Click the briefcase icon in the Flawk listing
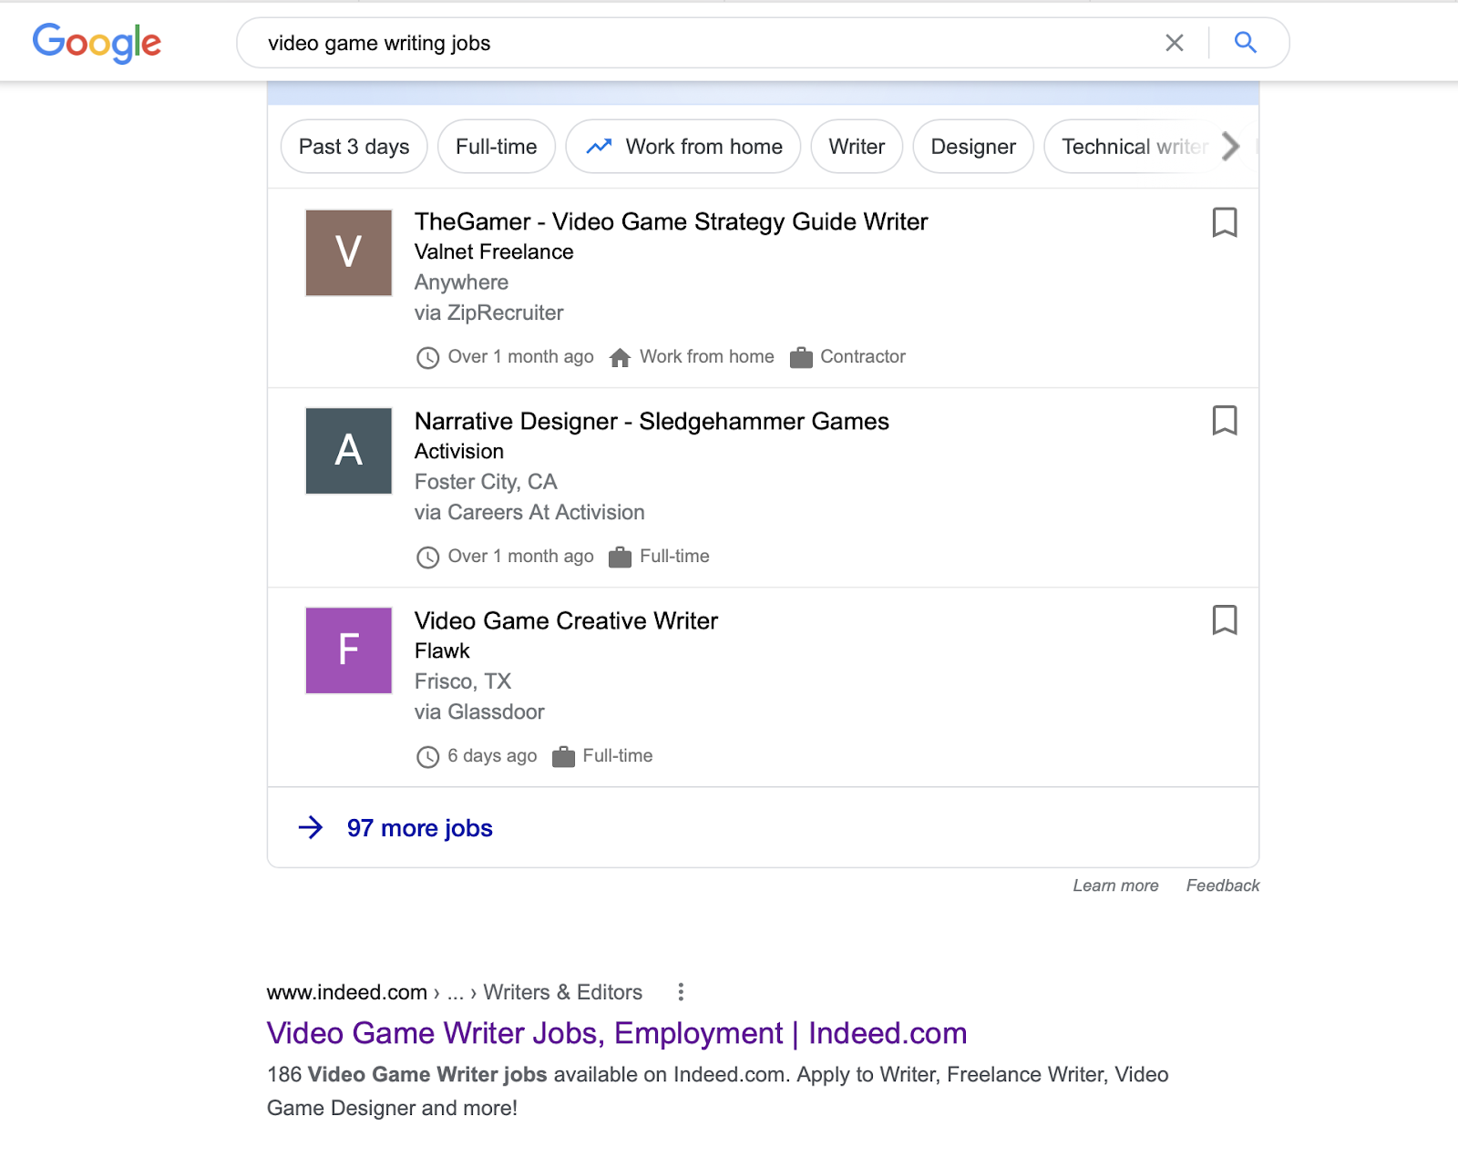Viewport: 1458px width, 1167px height. [563, 756]
